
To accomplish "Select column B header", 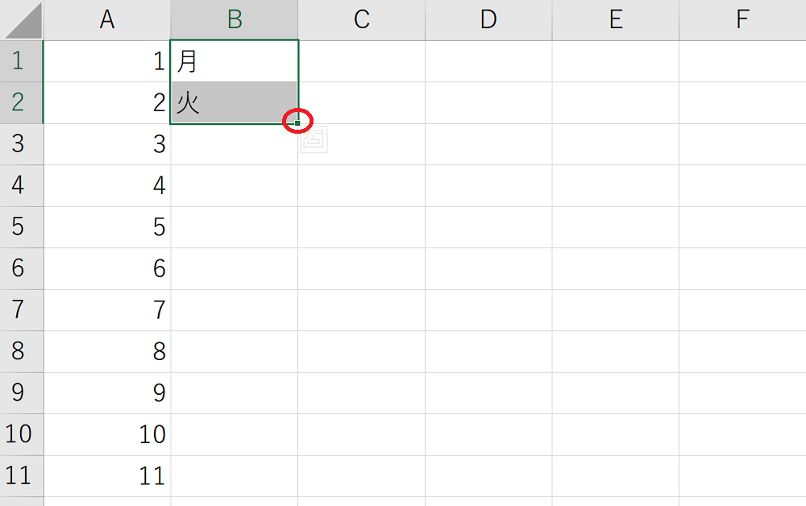I will [x=235, y=20].
